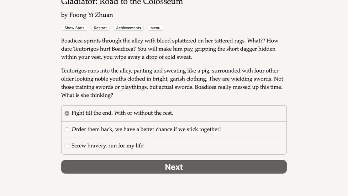Click the text 'gripping the short dagger hidden'

pyautogui.click(x=235, y=49)
